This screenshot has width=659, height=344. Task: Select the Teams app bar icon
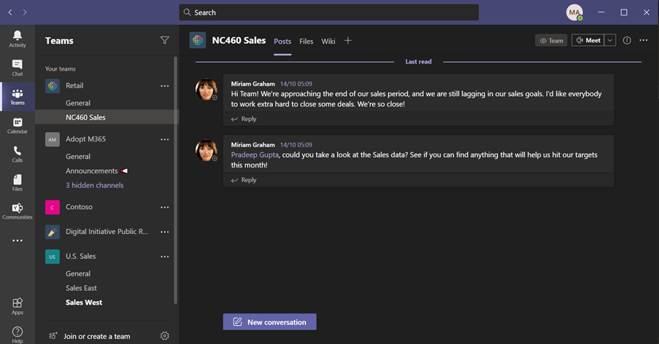pos(18,96)
